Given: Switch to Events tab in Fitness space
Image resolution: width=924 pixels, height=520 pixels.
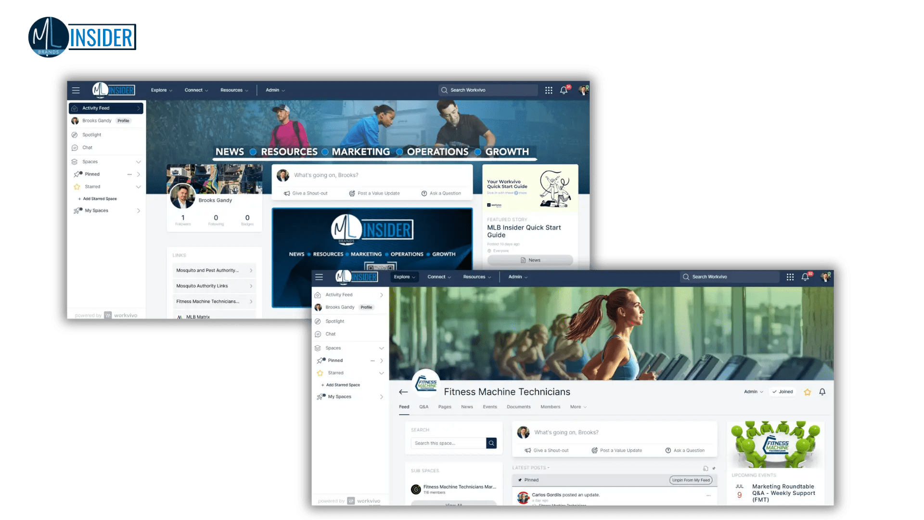Looking at the screenshot, I should point(490,407).
